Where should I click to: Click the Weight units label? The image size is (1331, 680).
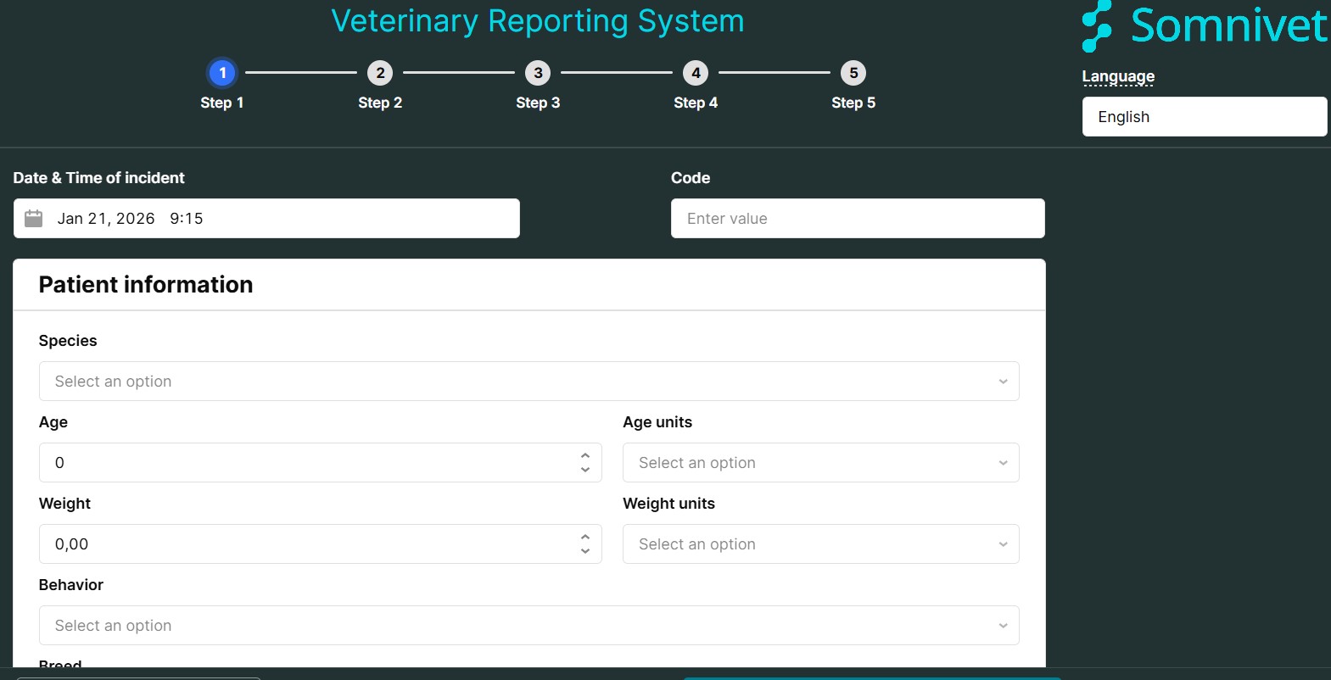(x=669, y=504)
